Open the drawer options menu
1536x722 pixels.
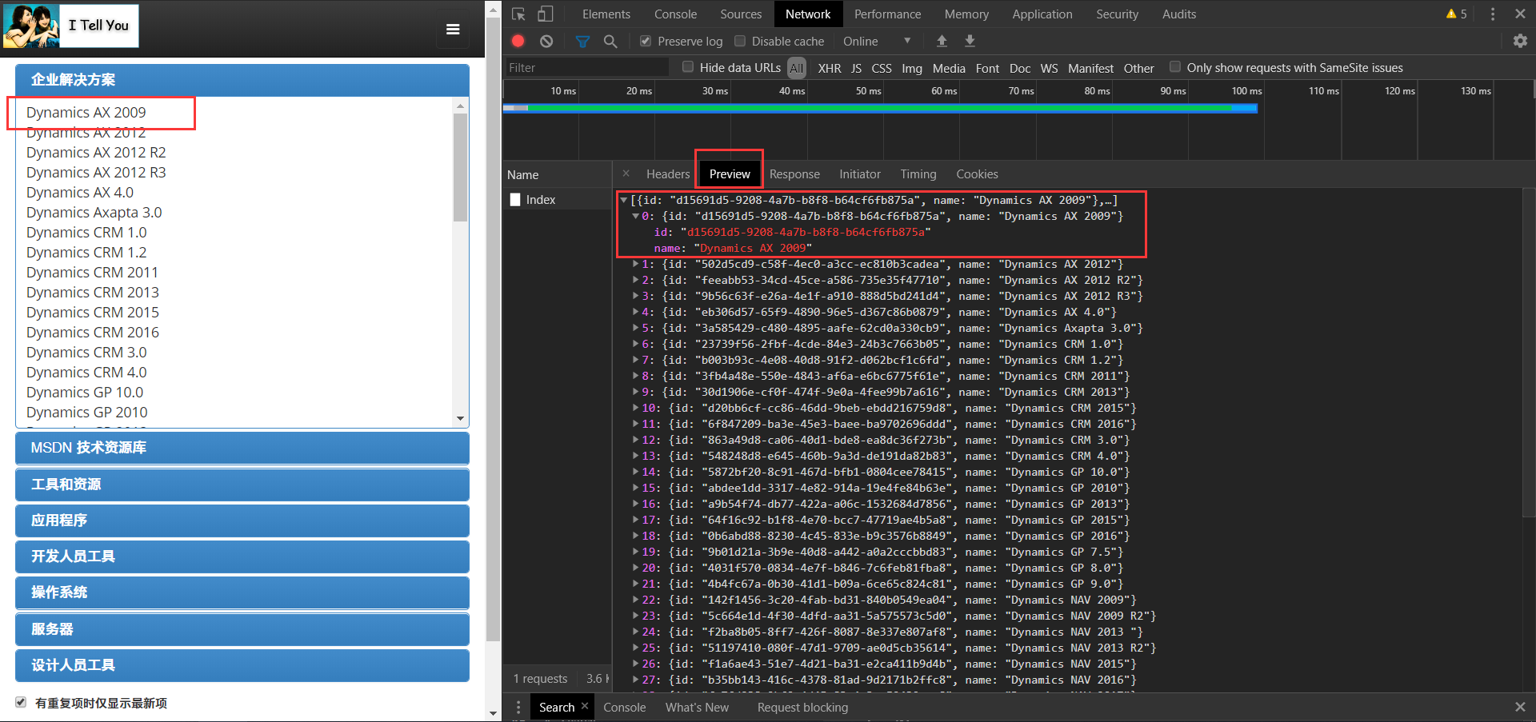coord(518,707)
